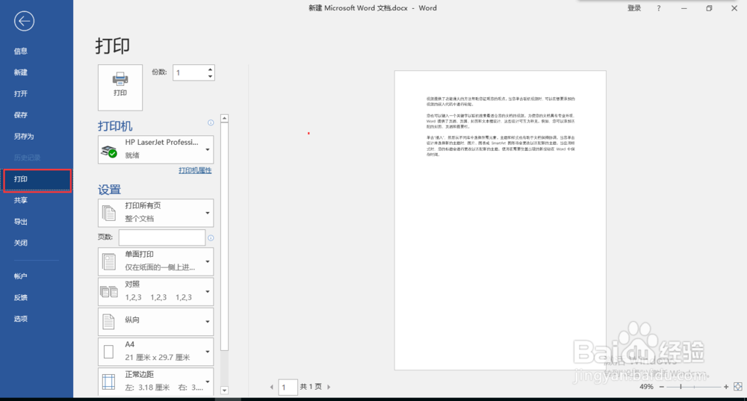The height and width of the screenshot is (401, 747).
Task: Open 帐户 in the sidebar
Action: [x=20, y=276]
